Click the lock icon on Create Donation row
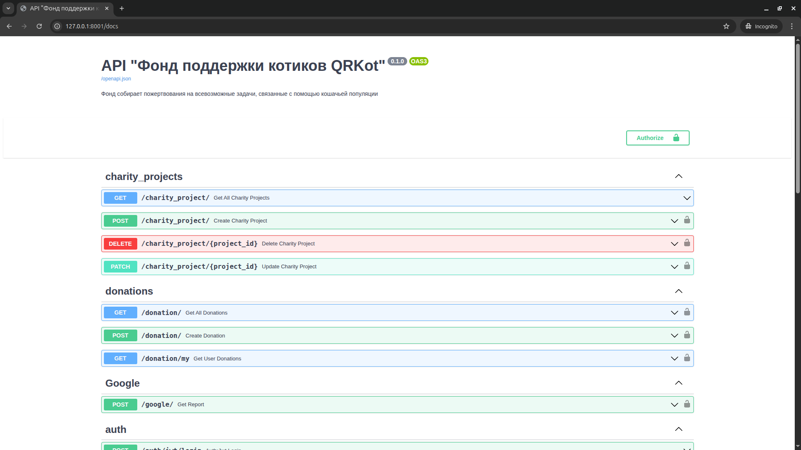Image resolution: width=801 pixels, height=450 pixels. pos(687,335)
